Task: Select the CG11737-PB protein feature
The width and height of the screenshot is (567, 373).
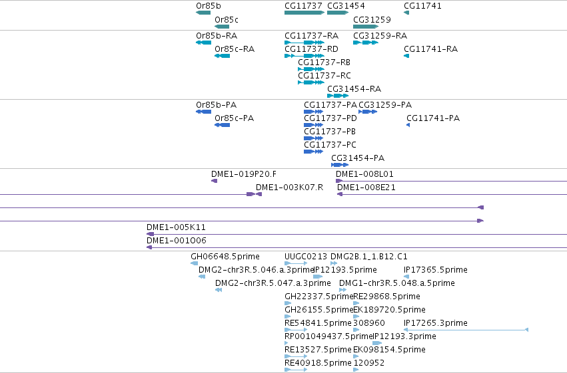Action: [x=314, y=138]
